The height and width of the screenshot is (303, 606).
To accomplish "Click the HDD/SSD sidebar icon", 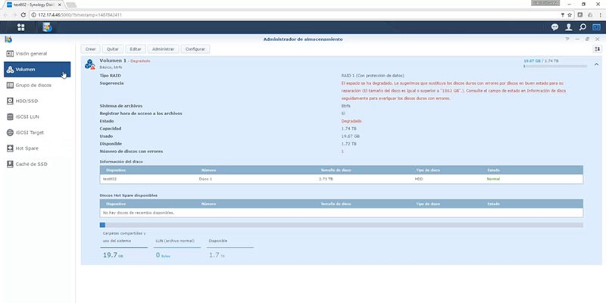I will point(10,101).
